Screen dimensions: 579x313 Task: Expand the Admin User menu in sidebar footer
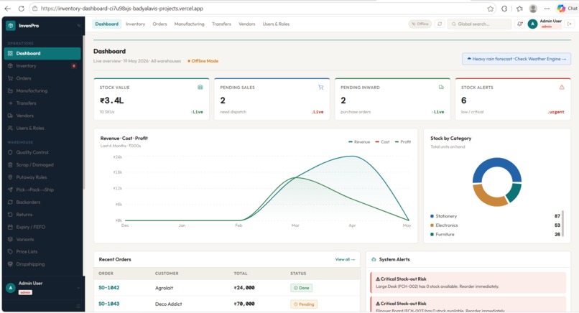(78, 288)
